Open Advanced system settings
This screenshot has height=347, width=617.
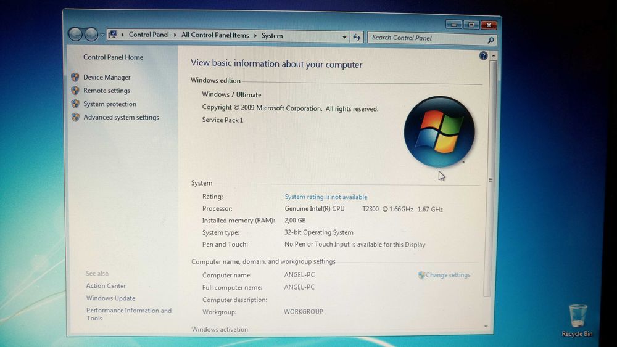121,118
